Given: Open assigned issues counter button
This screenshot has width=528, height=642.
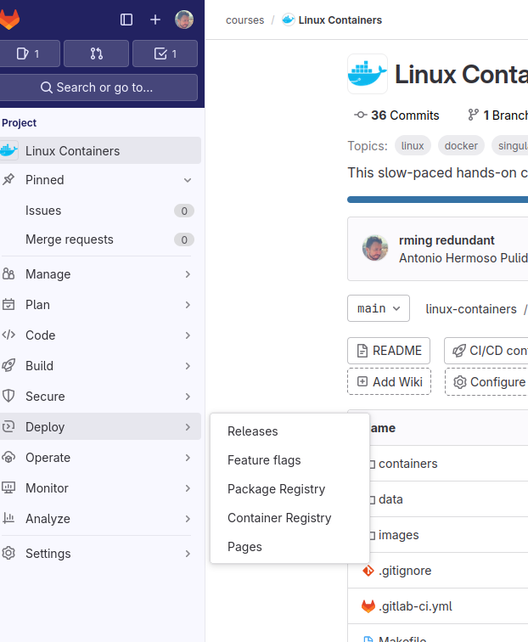Looking at the screenshot, I should [x=29, y=53].
